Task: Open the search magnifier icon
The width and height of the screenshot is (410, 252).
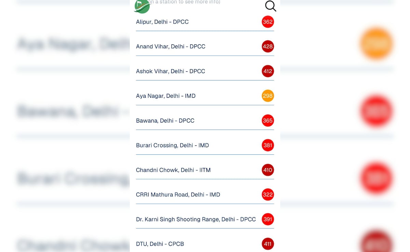Action: [271, 6]
